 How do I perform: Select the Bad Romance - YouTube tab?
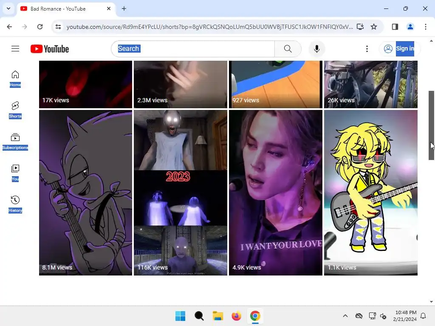(x=66, y=9)
